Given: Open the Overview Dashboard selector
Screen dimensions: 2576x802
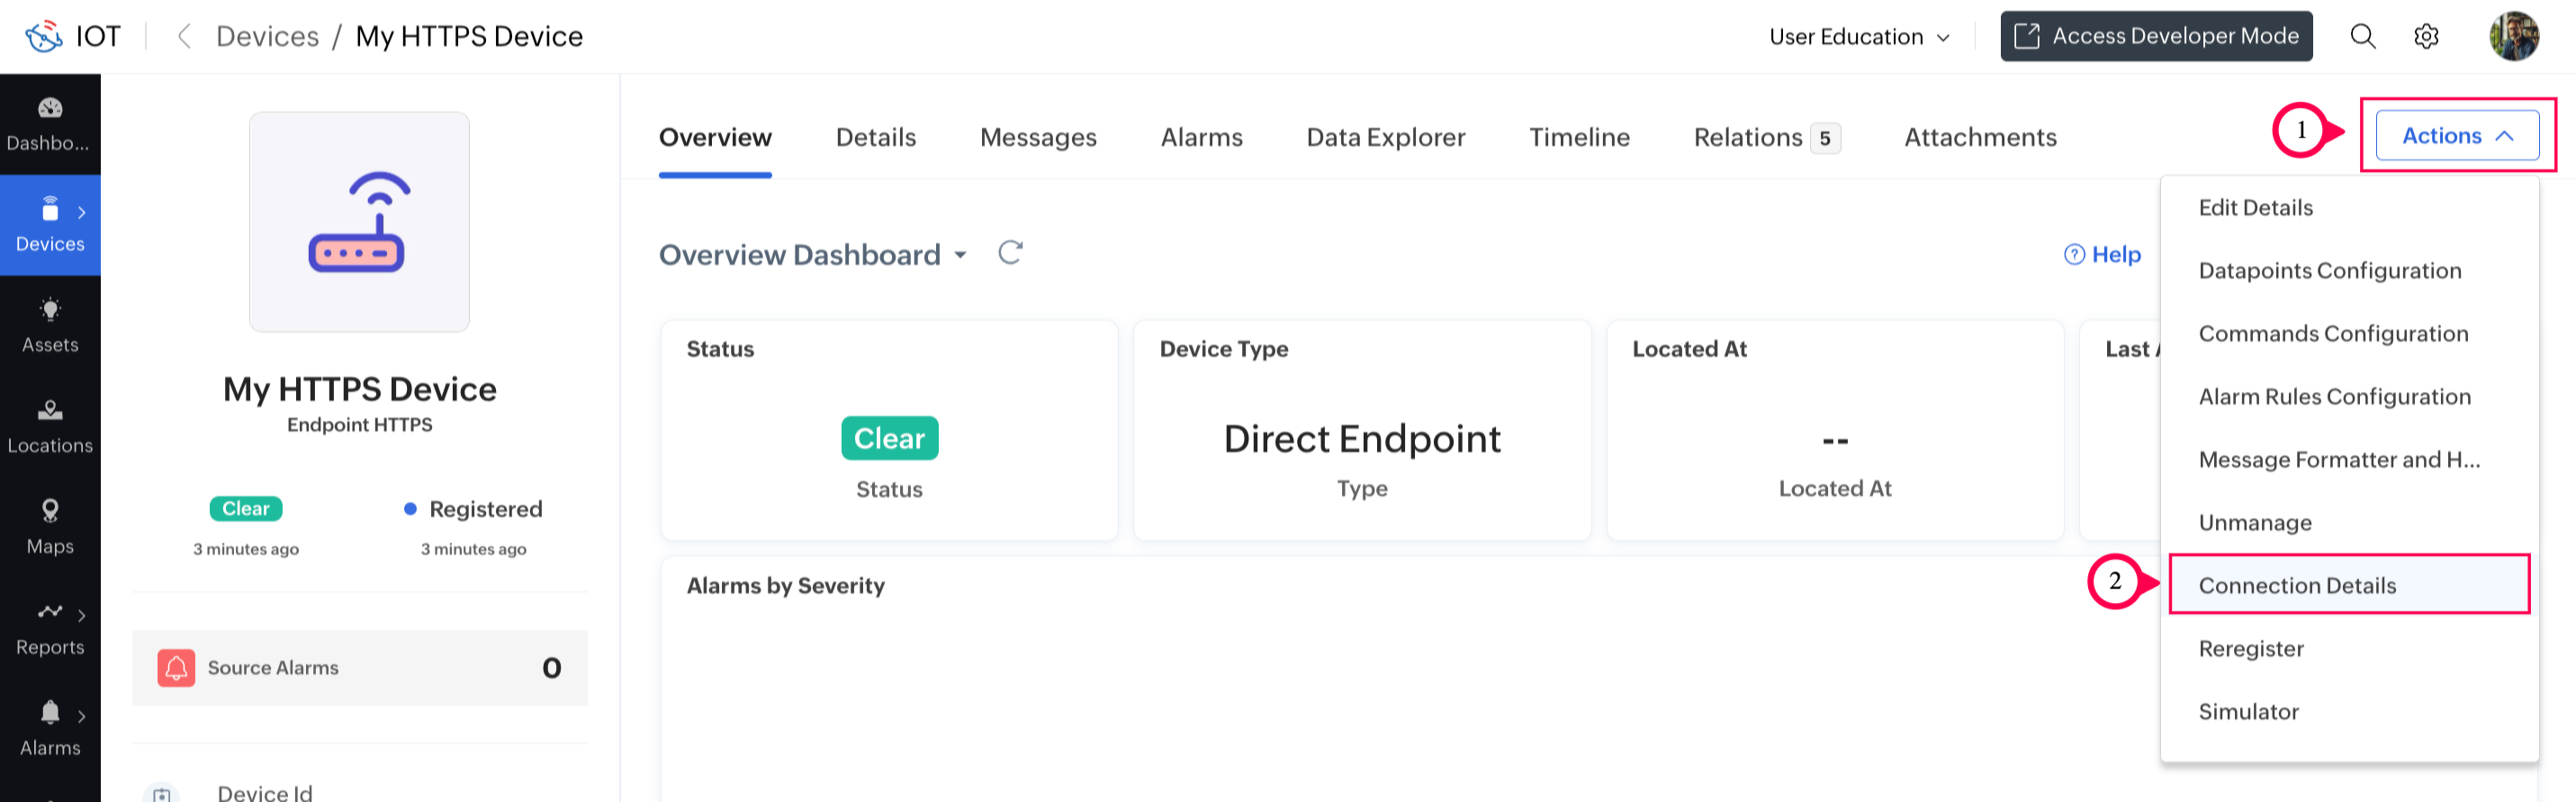Looking at the screenshot, I should [x=813, y=255].
